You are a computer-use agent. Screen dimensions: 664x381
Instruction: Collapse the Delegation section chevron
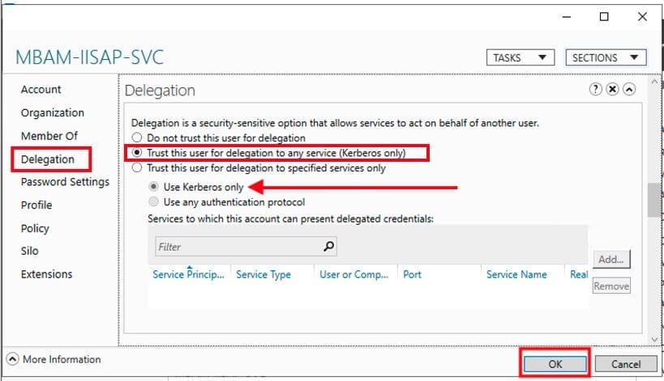click(629, 90)
